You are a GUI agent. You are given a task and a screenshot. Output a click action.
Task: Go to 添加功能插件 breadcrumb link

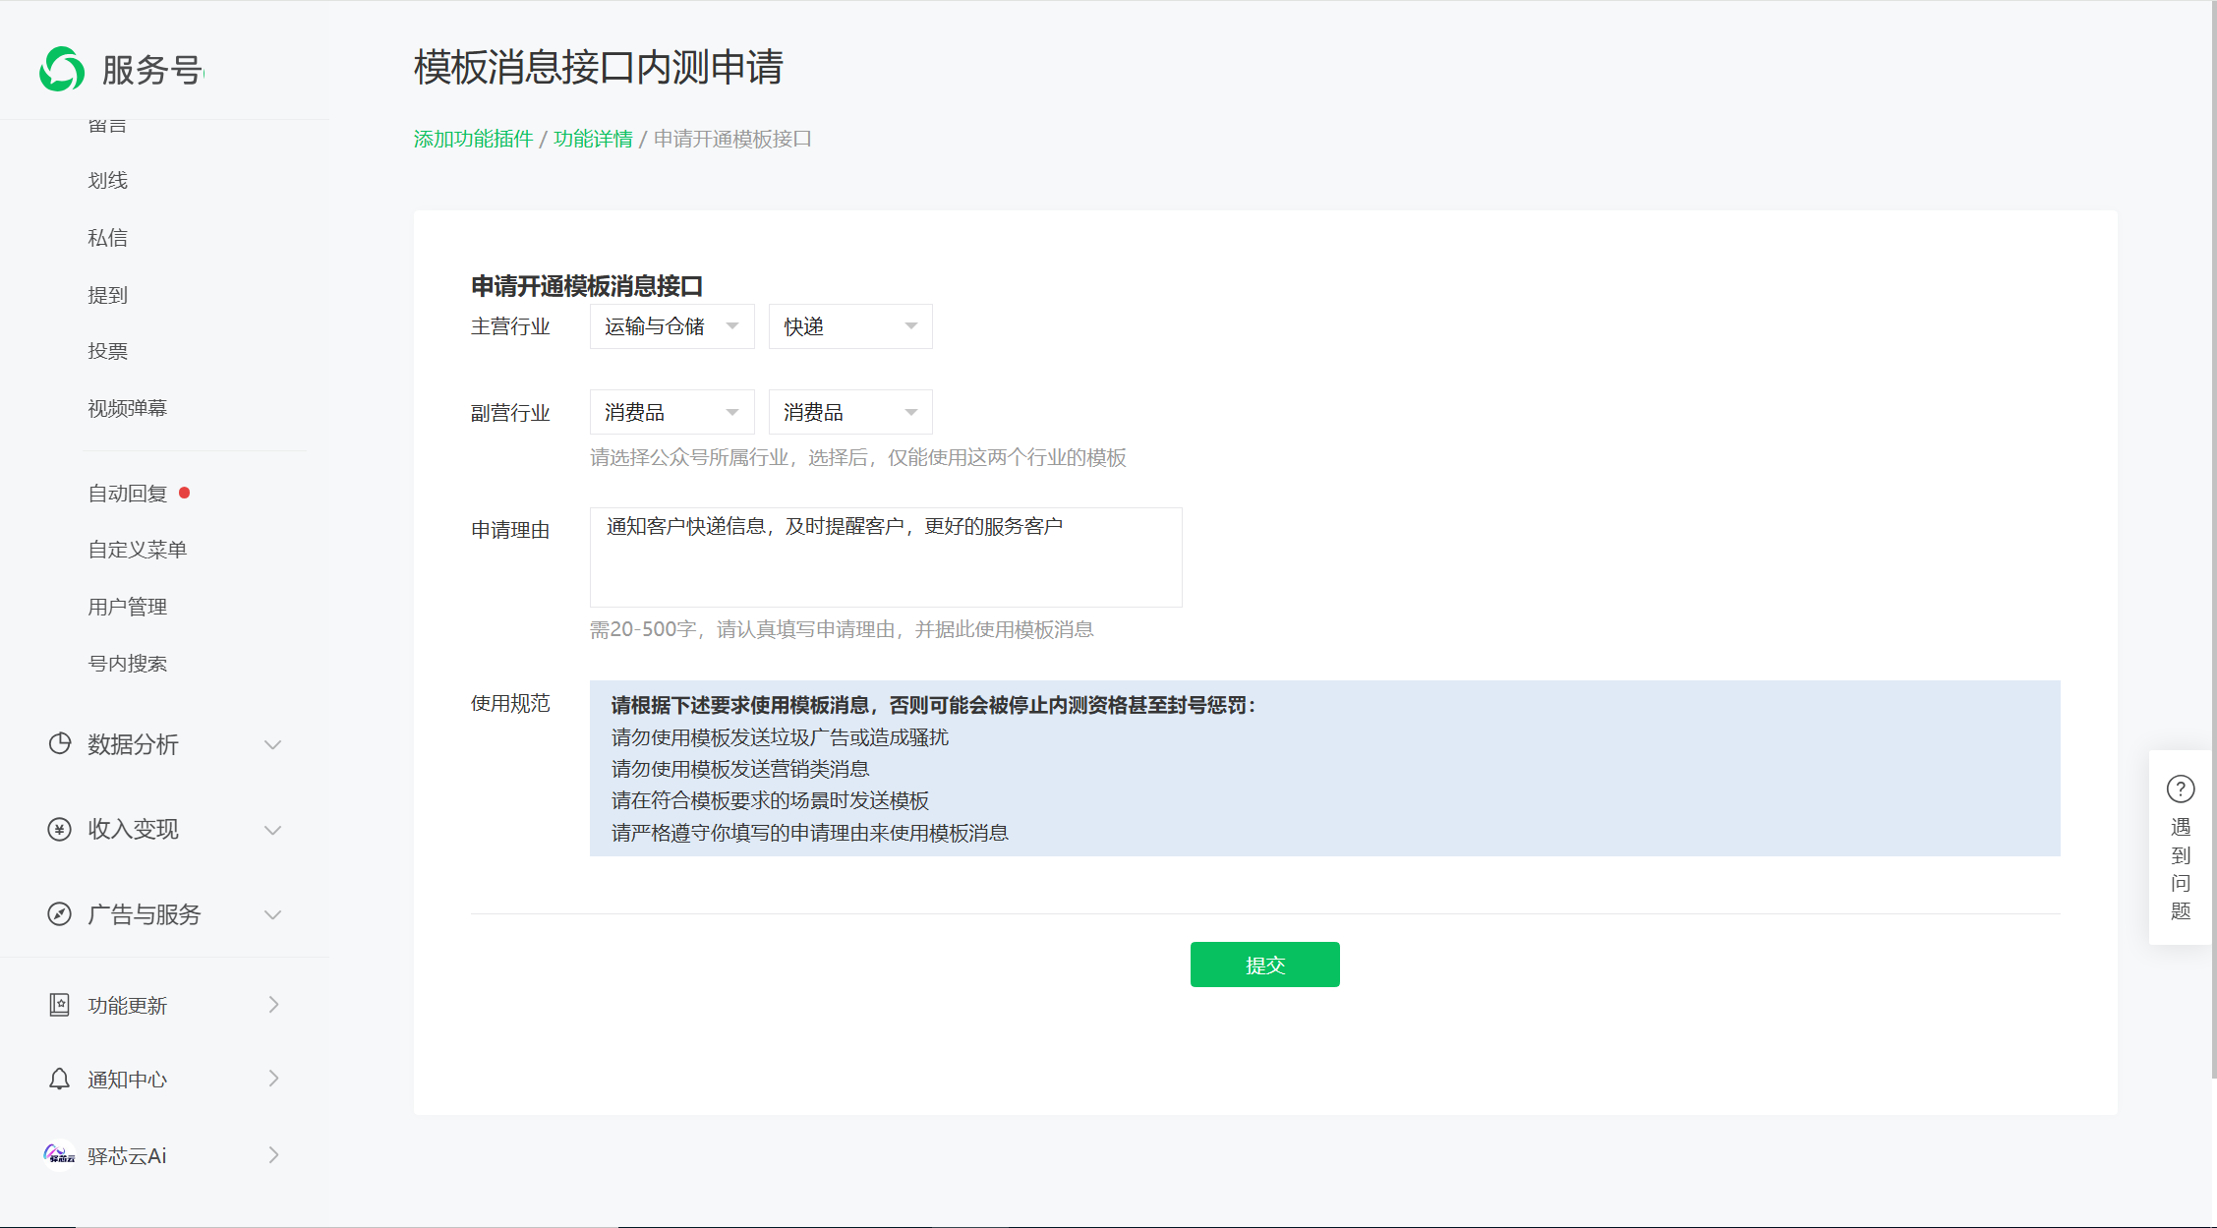(473, 139)
